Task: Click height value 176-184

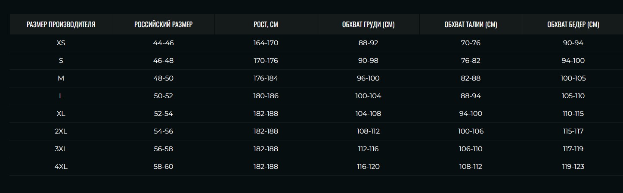Action: pyautogui.click(x=266, y=78)
